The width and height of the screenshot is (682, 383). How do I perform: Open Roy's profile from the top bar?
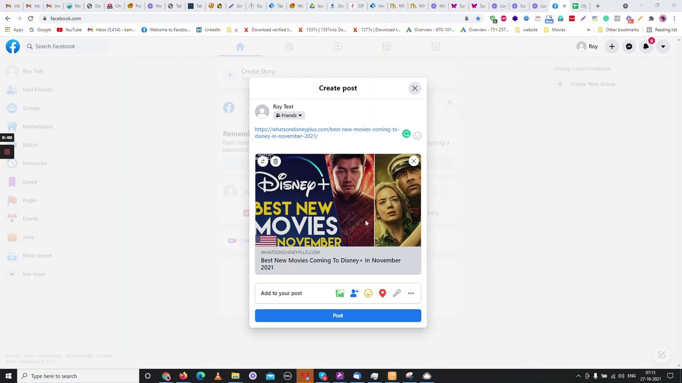pos(588,46)
